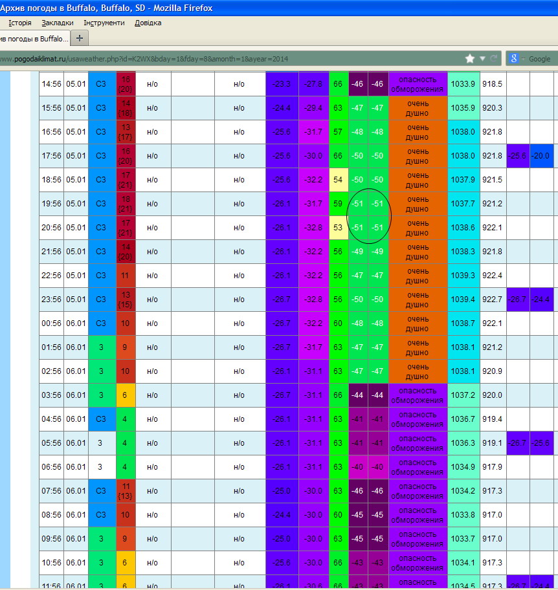Click wind speed 14 {18} cell
The height and width of the screenshot is (590, 558).
[126, 108]
